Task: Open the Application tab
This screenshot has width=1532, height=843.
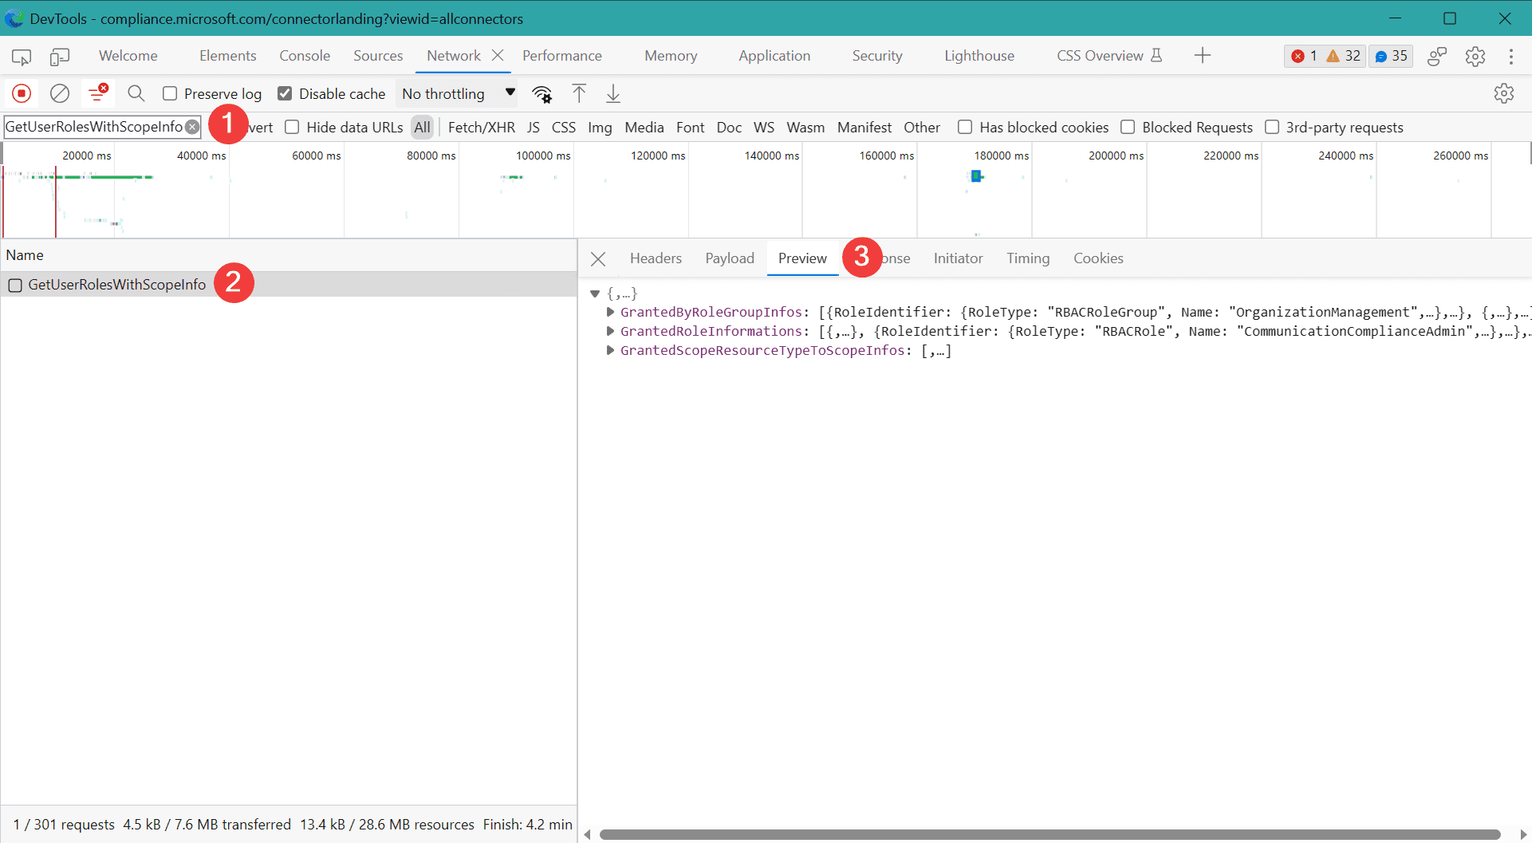Action: click(x=774, y=56)
